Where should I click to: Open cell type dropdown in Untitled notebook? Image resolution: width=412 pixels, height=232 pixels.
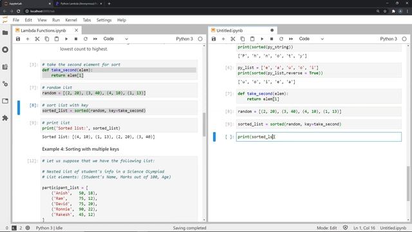click(x=312, y=39)
